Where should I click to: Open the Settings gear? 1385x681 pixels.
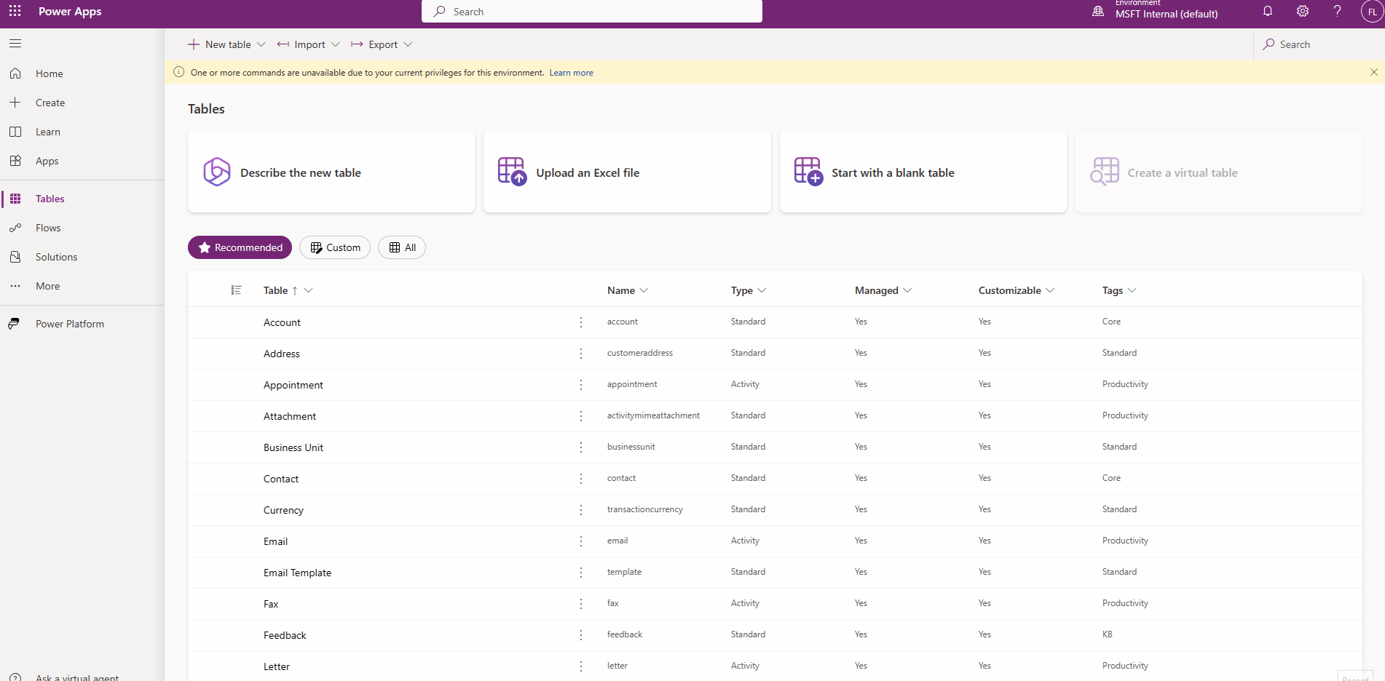[1302, 11]
